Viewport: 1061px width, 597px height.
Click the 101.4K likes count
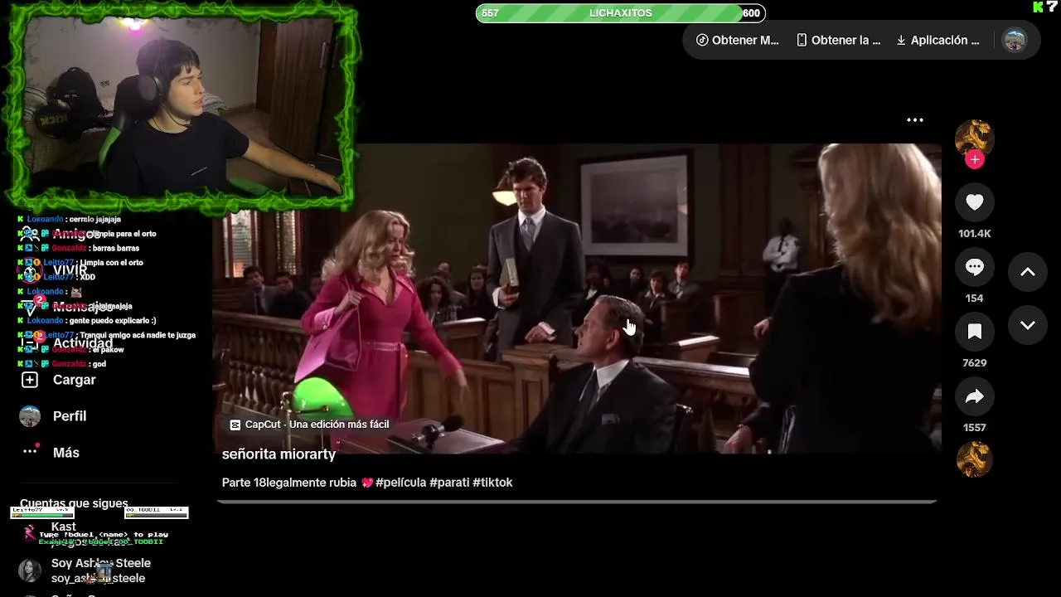974,234
